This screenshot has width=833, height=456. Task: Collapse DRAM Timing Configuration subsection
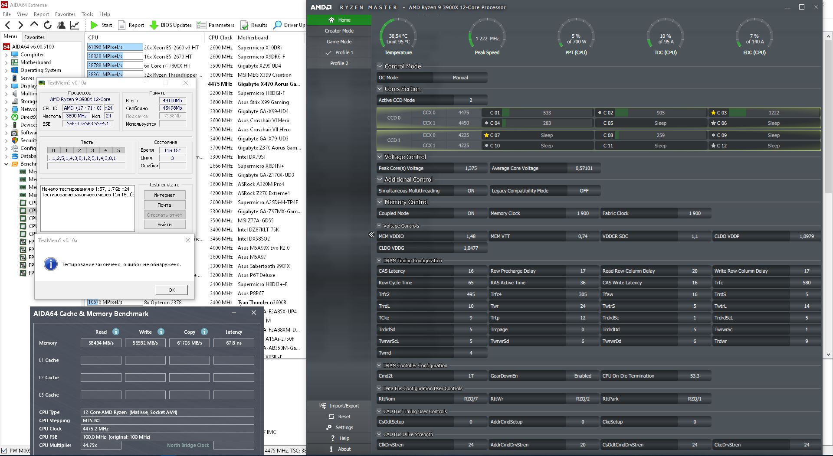pos(379,261)
